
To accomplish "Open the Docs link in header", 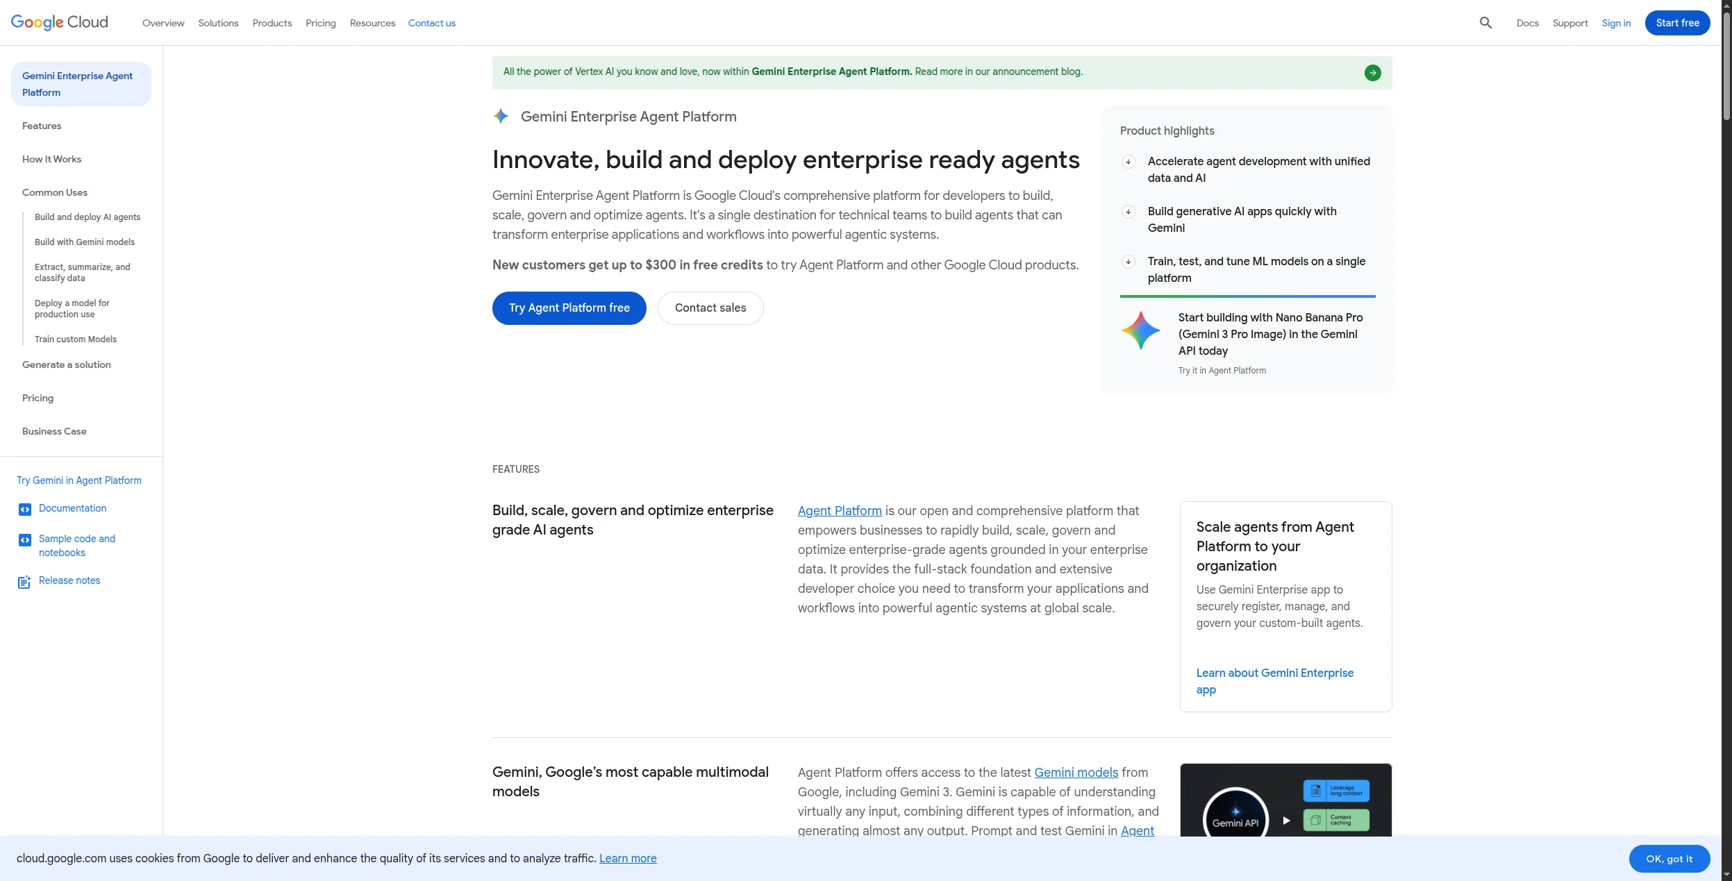I will pyautogui.click(x=1527, y=23).
